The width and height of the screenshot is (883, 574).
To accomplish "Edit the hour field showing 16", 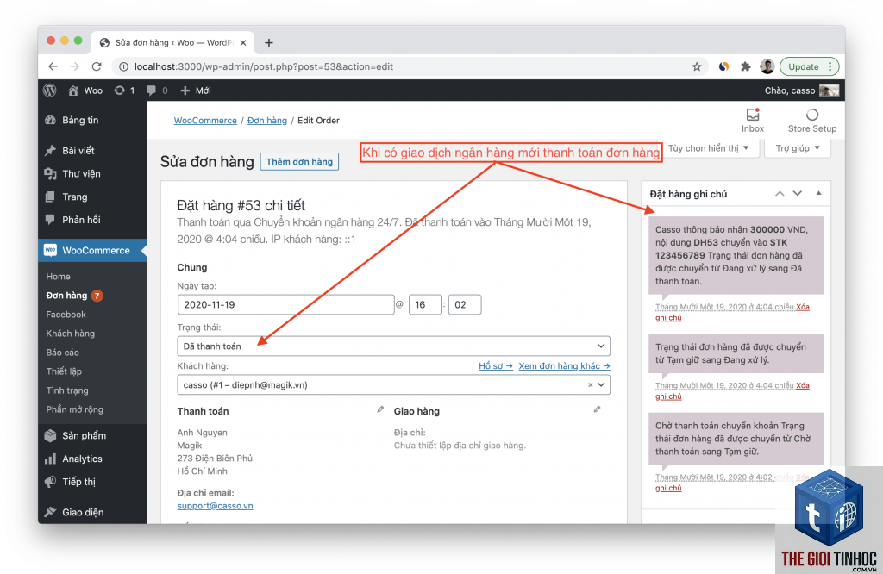I will [x=425, y=304].
